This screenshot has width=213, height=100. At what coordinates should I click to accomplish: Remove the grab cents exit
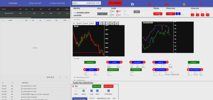pyautogui.click(x=85, y=70)
